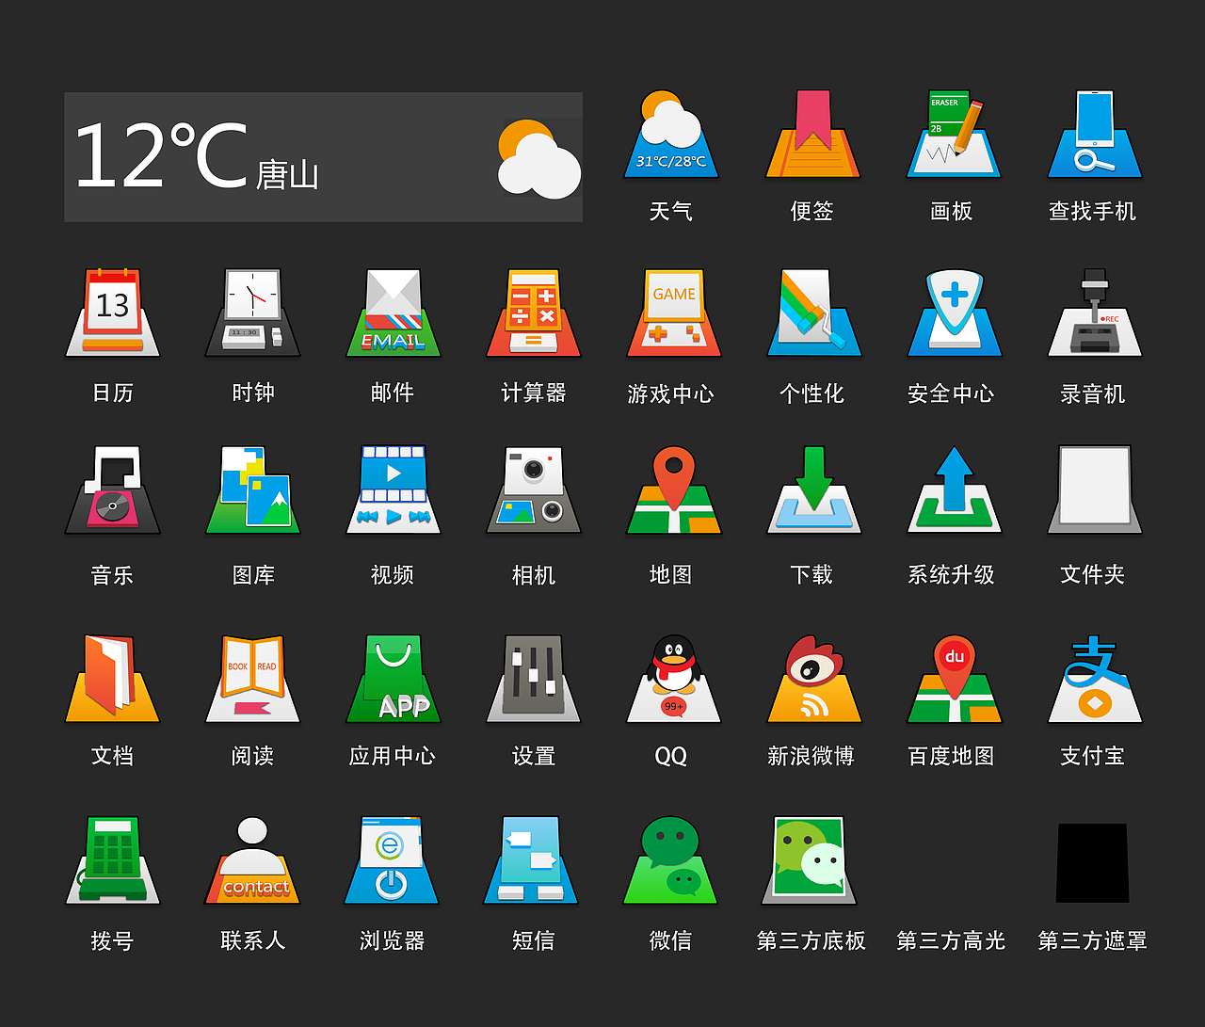1205x1027 pixels.
Task: Open the 安全中心 security center icon
Action: [955, 313]
